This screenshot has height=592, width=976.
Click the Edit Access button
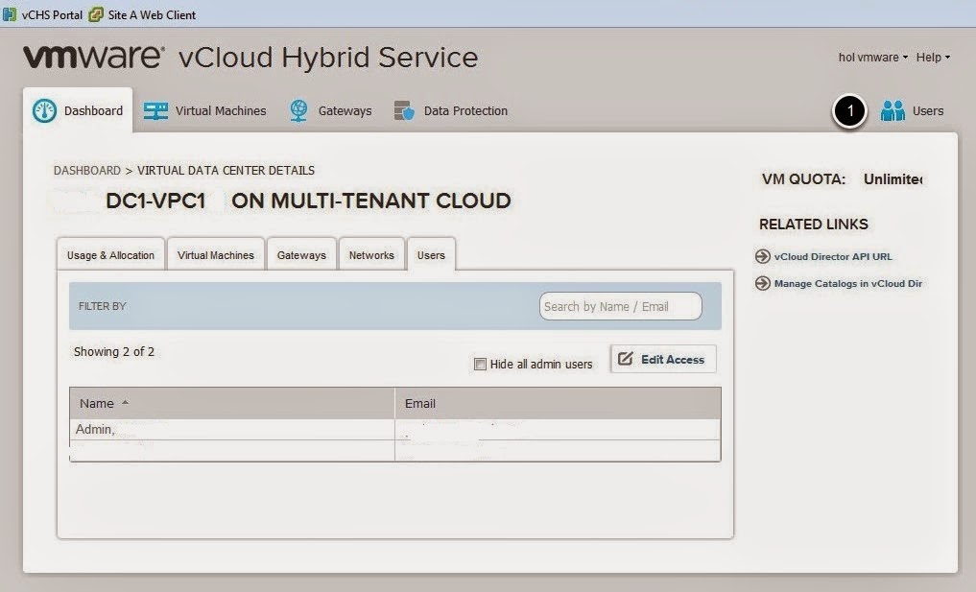click(x=663, y=359)
